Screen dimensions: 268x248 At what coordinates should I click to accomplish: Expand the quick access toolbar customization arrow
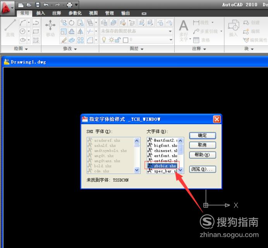click(76, 5)
